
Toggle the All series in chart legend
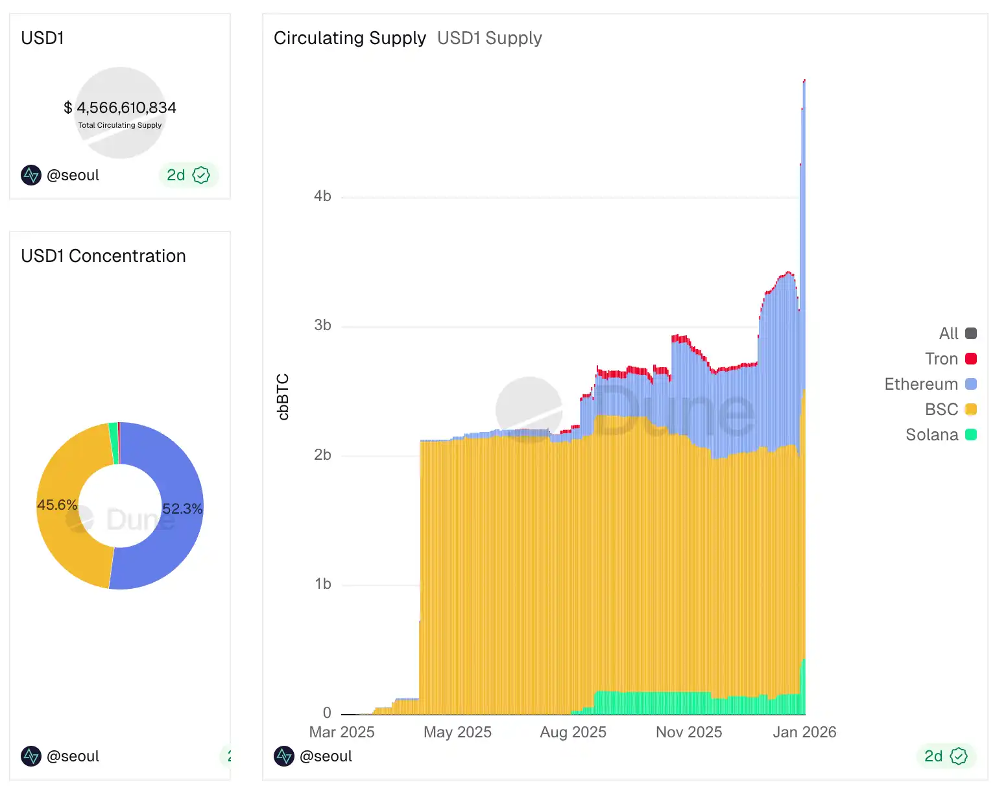coord(949,334)
